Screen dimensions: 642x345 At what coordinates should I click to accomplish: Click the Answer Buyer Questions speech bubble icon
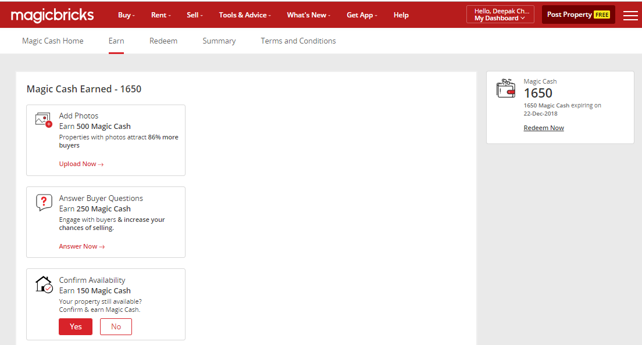click(x=44, y=202)
